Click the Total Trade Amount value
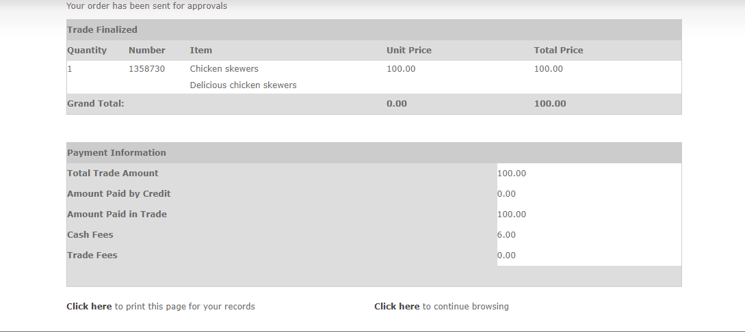Viewport: 745px width, 332px height. 511,174
